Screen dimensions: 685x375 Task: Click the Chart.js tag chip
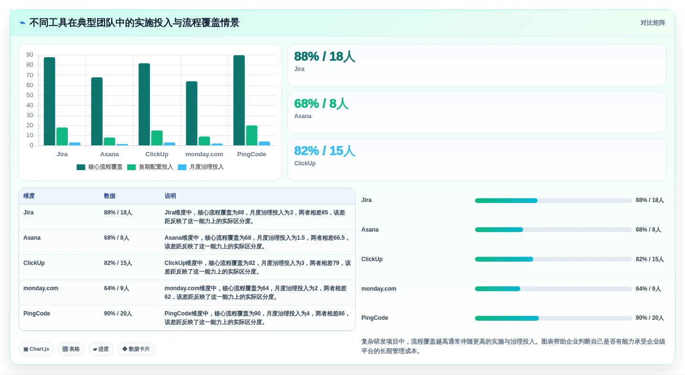click(x=36, y=349)
